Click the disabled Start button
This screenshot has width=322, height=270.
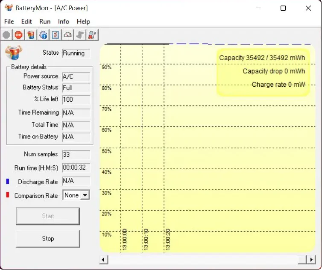[48, 216]
